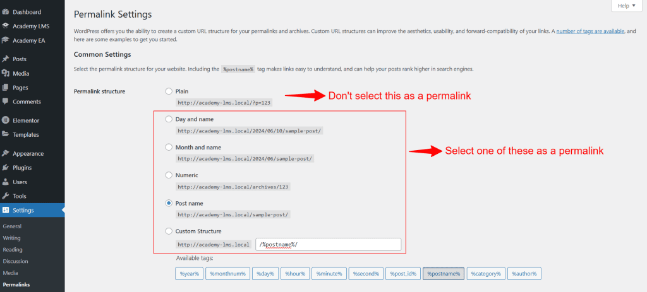Go to Academy LMS menu
647x292 pixels.
(x=31, y=26)
